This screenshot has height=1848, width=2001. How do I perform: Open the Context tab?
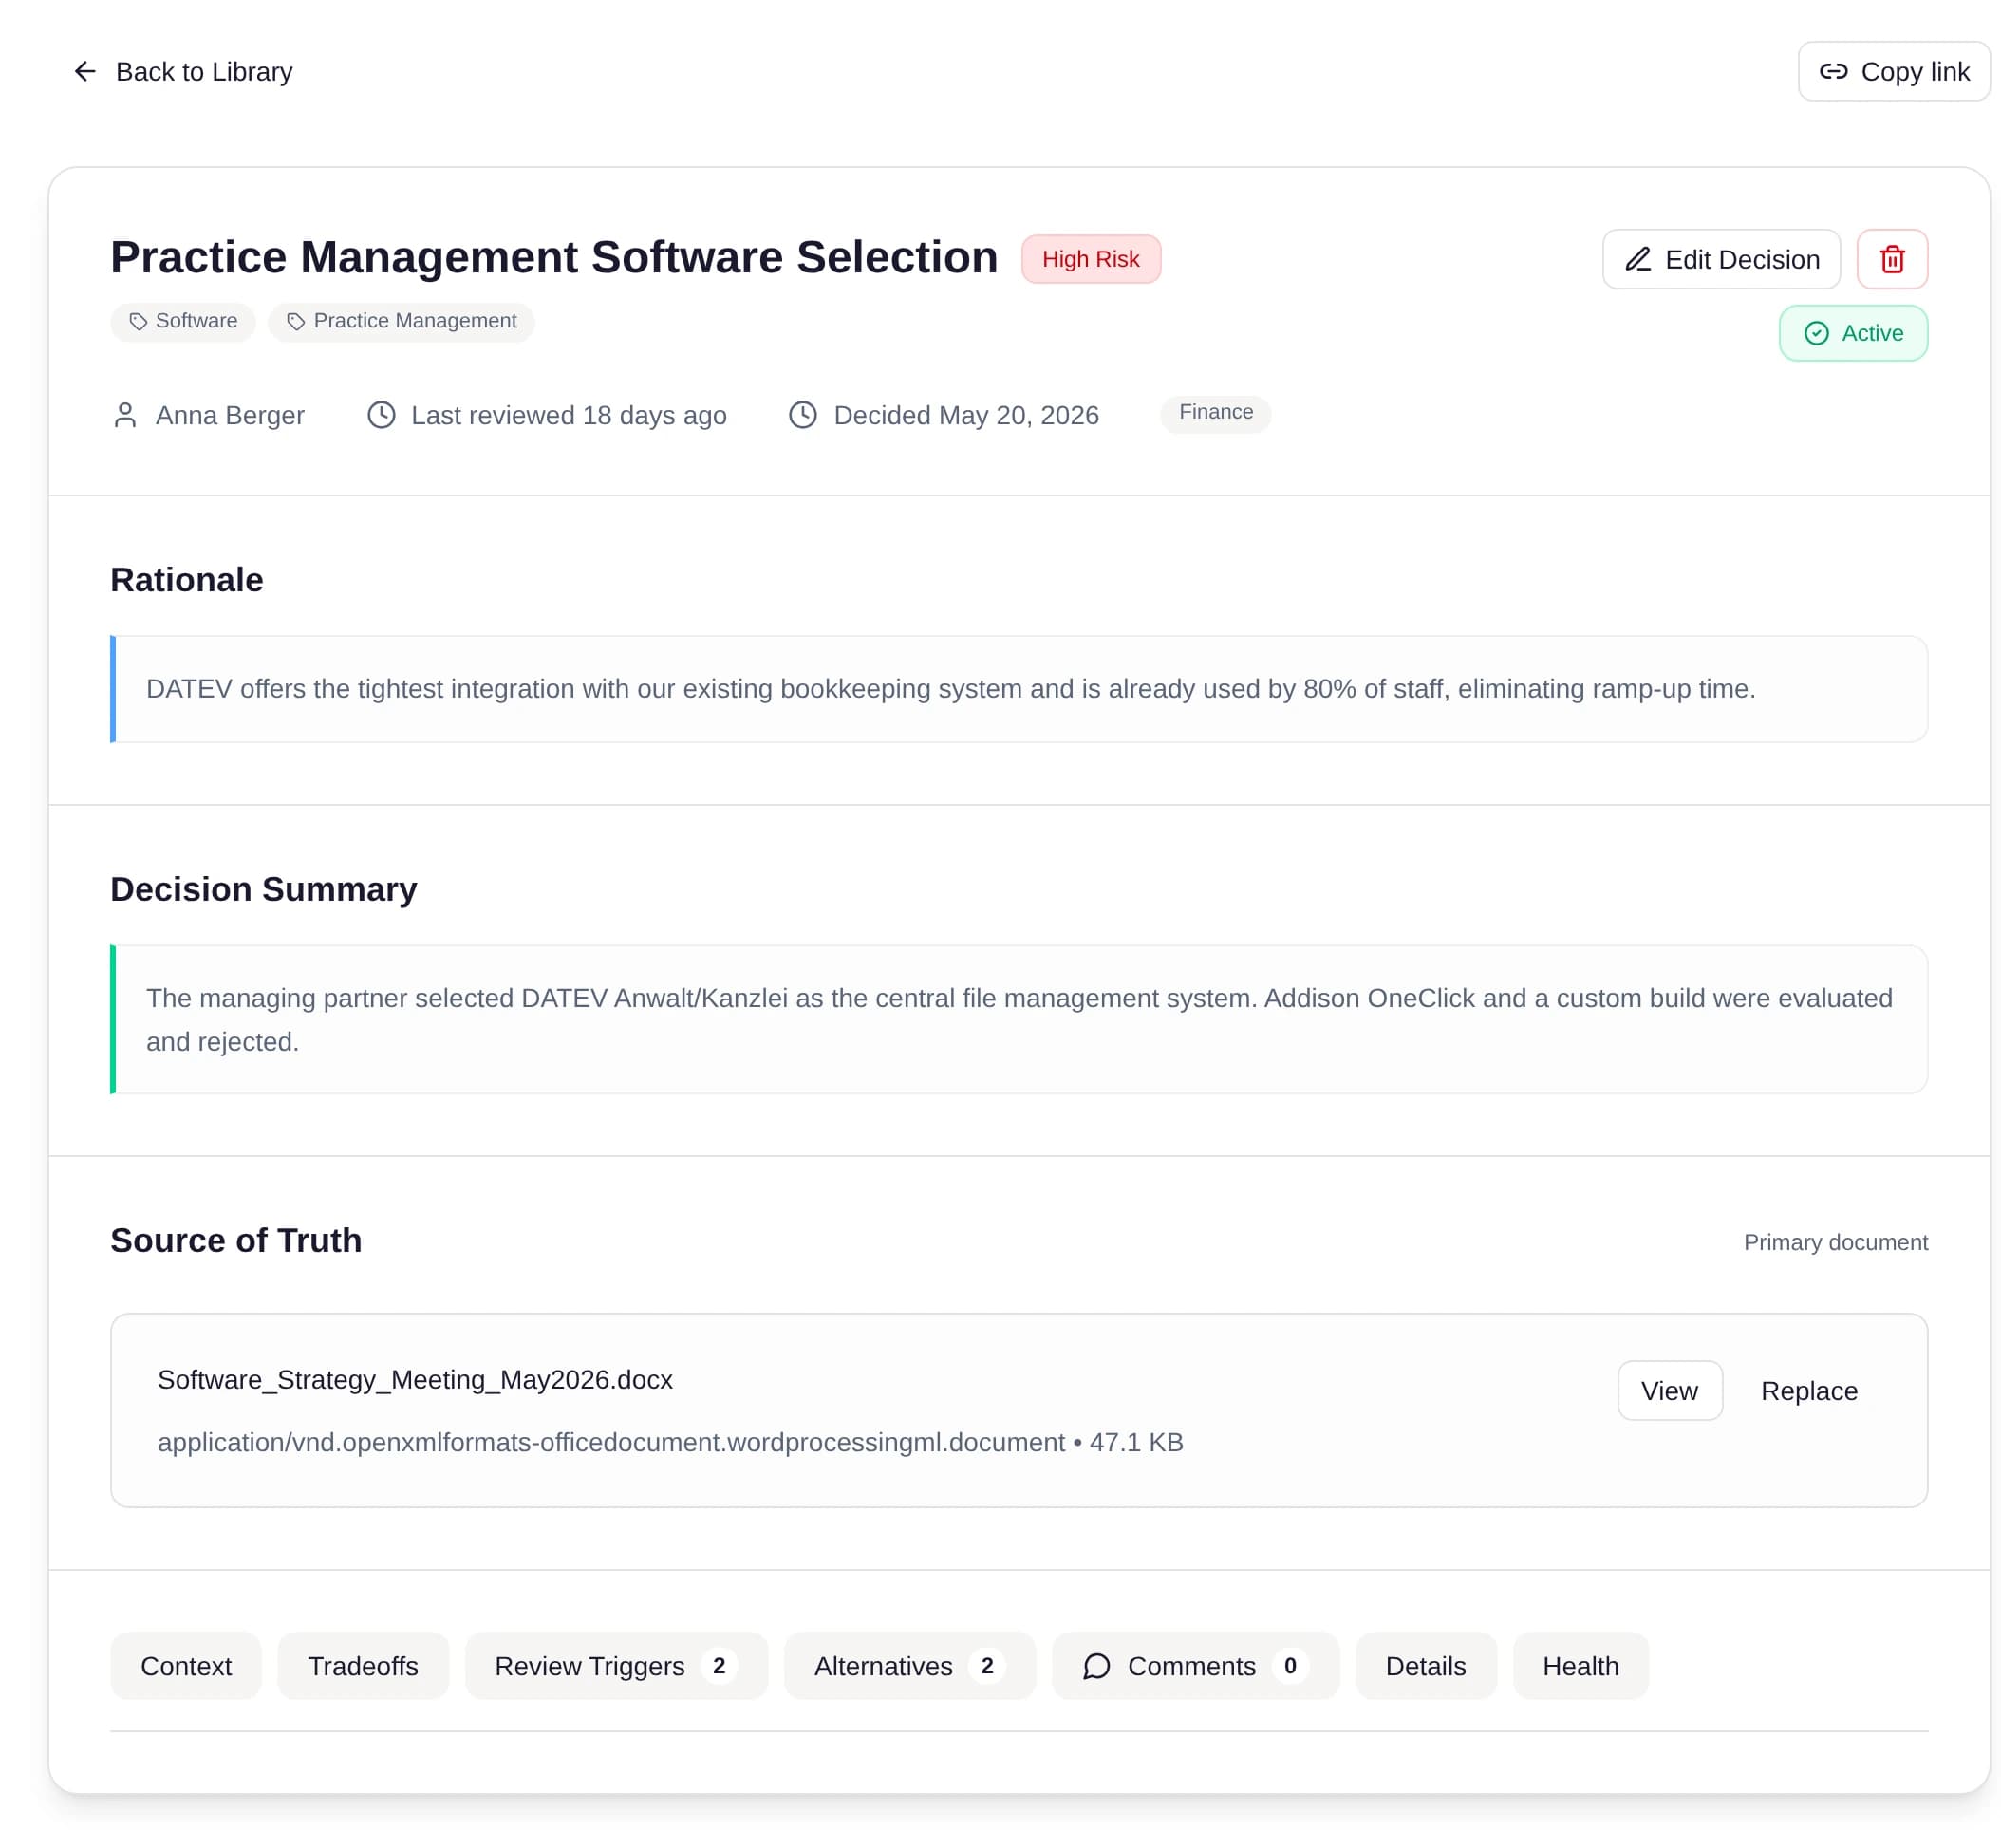(x=186, y=1666)
